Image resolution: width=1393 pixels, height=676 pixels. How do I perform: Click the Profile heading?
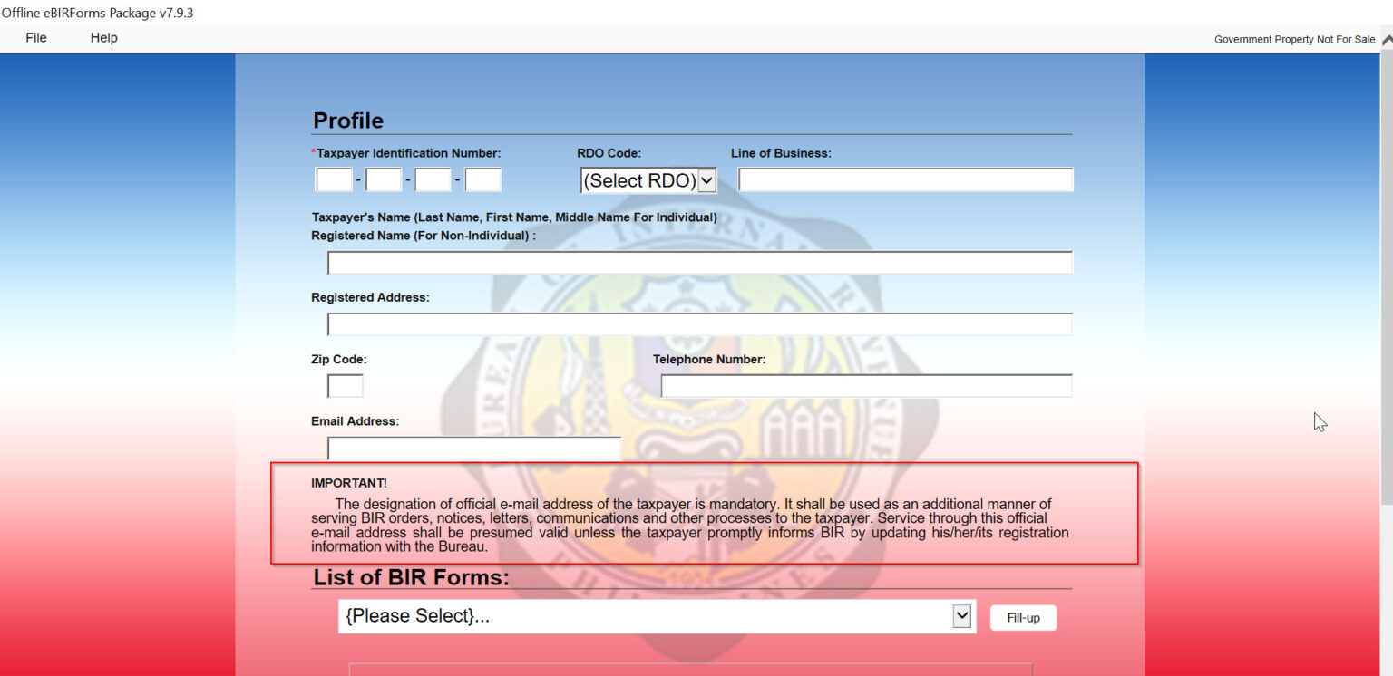(x=348, y=121)
